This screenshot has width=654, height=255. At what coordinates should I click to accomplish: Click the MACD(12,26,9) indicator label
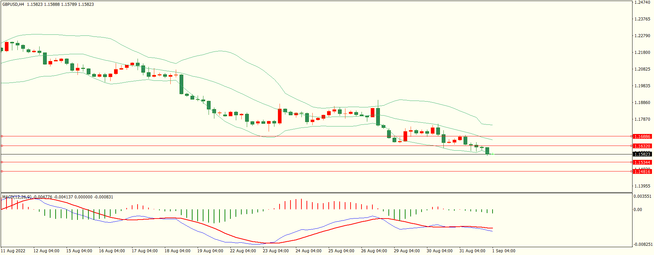tap(17, 197)
